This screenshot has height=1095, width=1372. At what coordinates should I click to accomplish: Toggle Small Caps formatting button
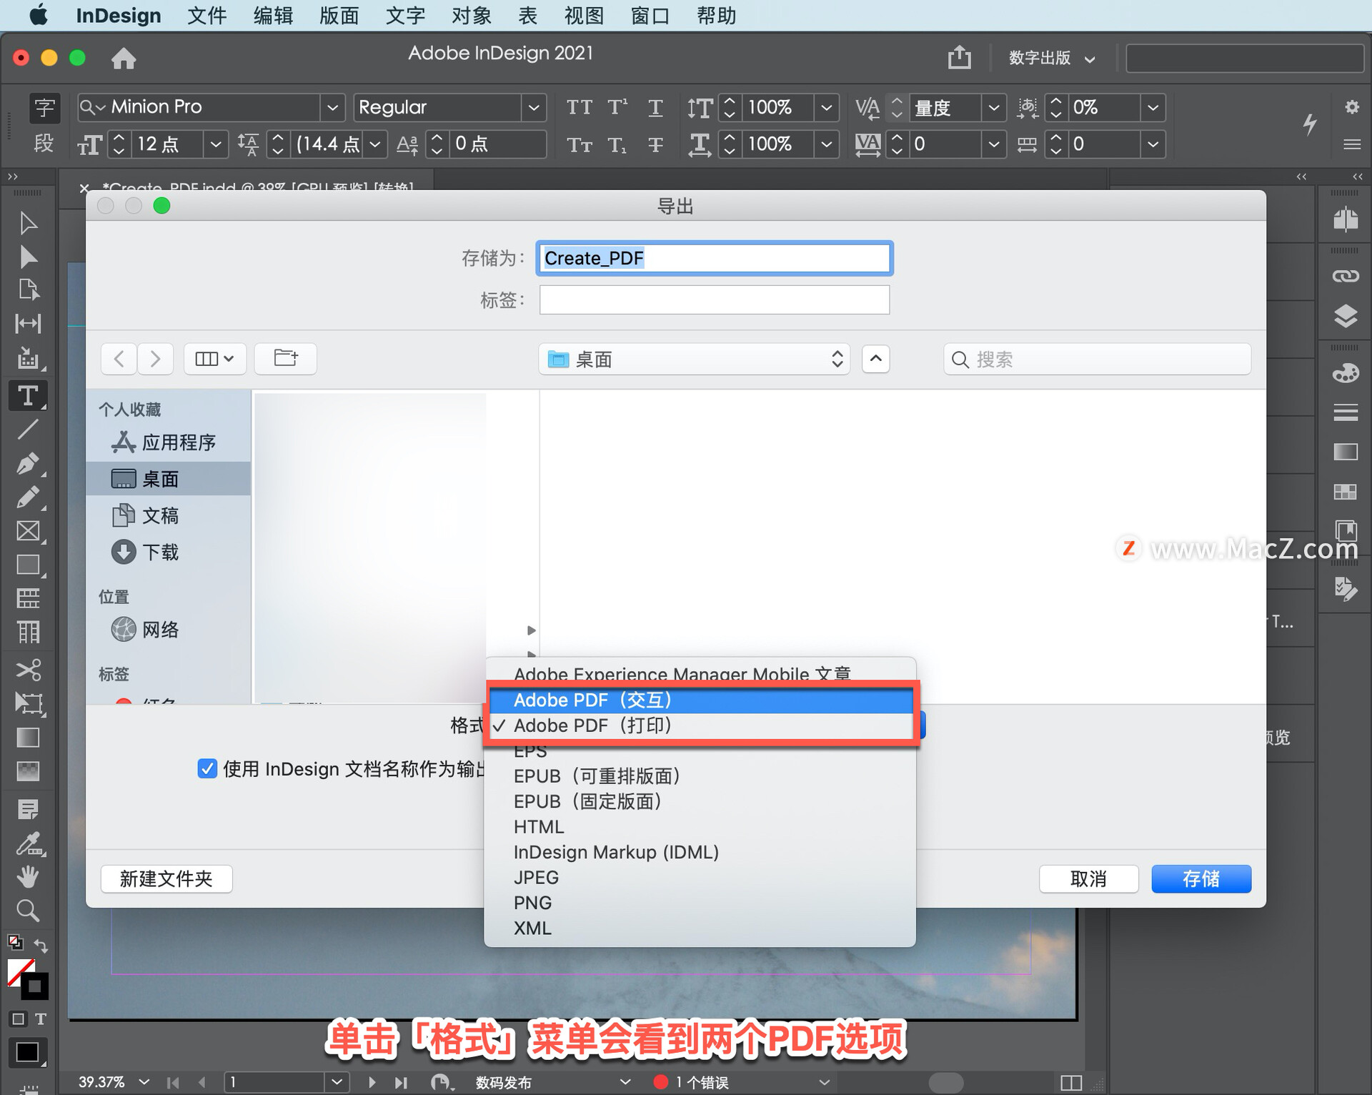click(x=579, y=145)
